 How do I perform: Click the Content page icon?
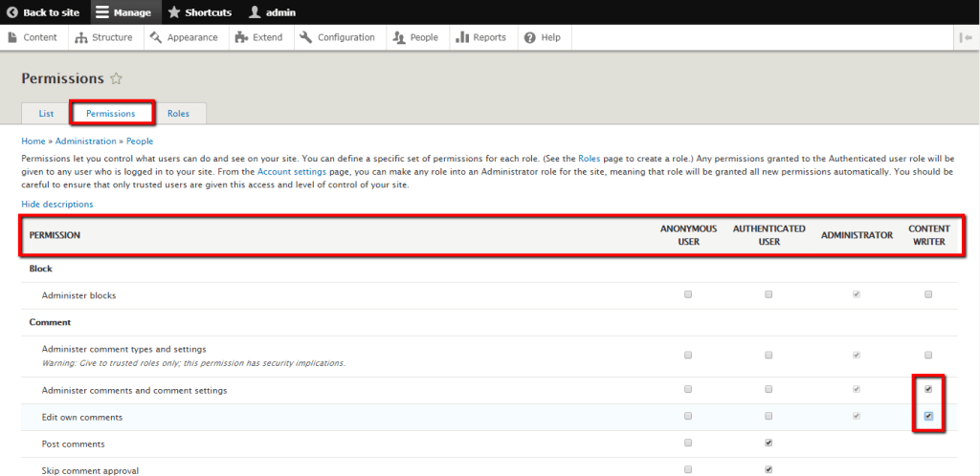(x=12, y=37)
